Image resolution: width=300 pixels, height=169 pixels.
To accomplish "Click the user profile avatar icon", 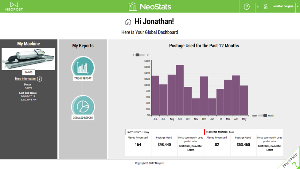I will tap(266, 7).
